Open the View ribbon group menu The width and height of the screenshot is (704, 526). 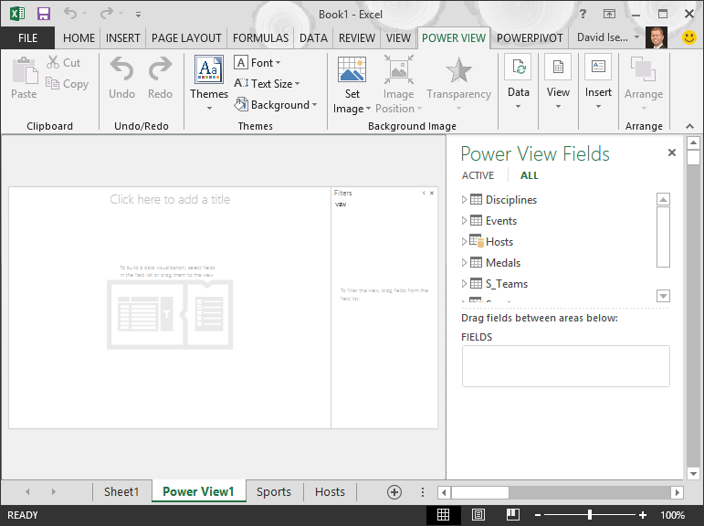click(558, 82)
